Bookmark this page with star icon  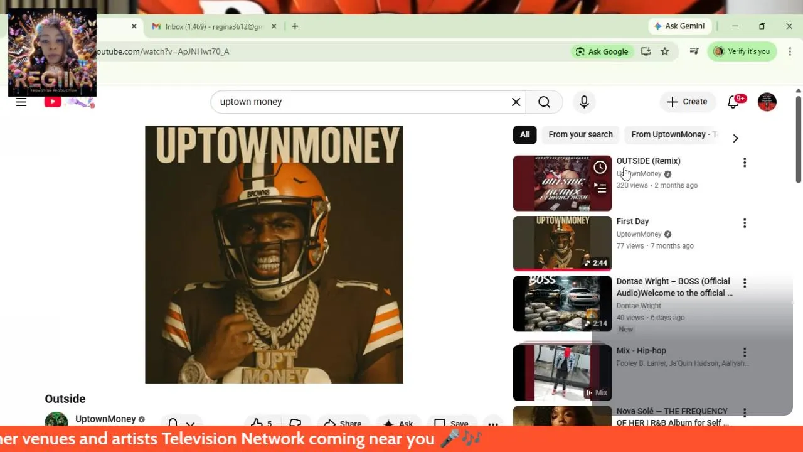(x=665, y=51)
